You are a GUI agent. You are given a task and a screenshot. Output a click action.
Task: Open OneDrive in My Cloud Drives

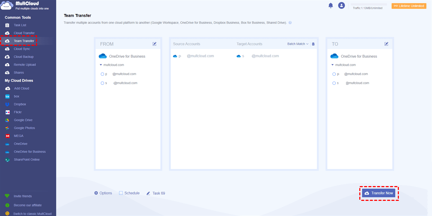point(21,144)
